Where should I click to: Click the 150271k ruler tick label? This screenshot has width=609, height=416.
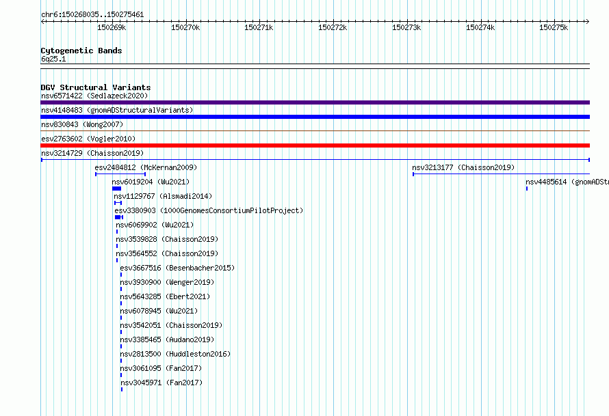259,27
